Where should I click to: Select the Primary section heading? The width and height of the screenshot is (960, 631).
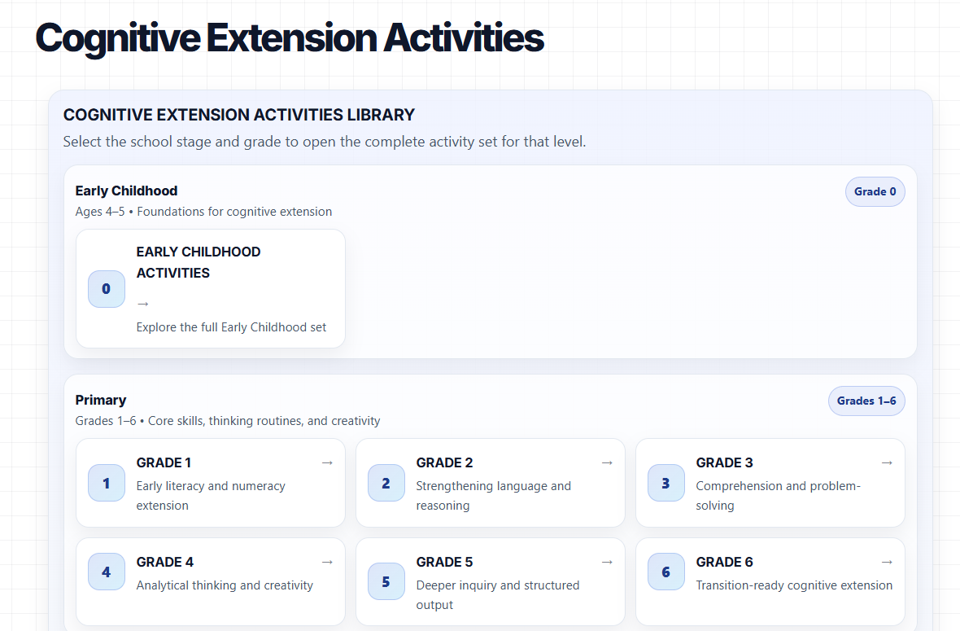coord(101,400)
